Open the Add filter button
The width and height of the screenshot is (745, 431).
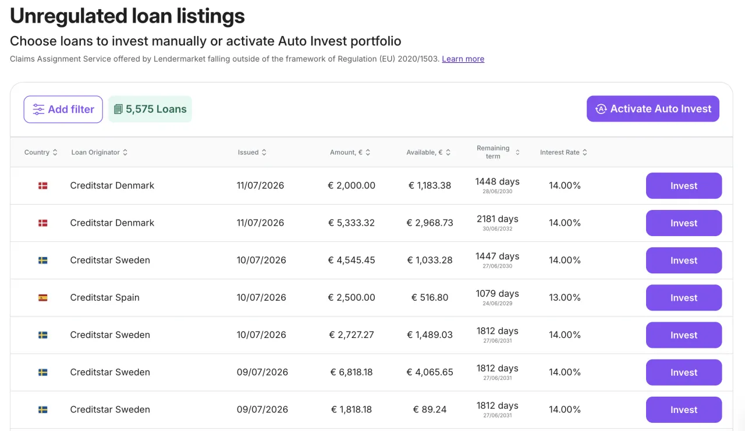(63, 109)
